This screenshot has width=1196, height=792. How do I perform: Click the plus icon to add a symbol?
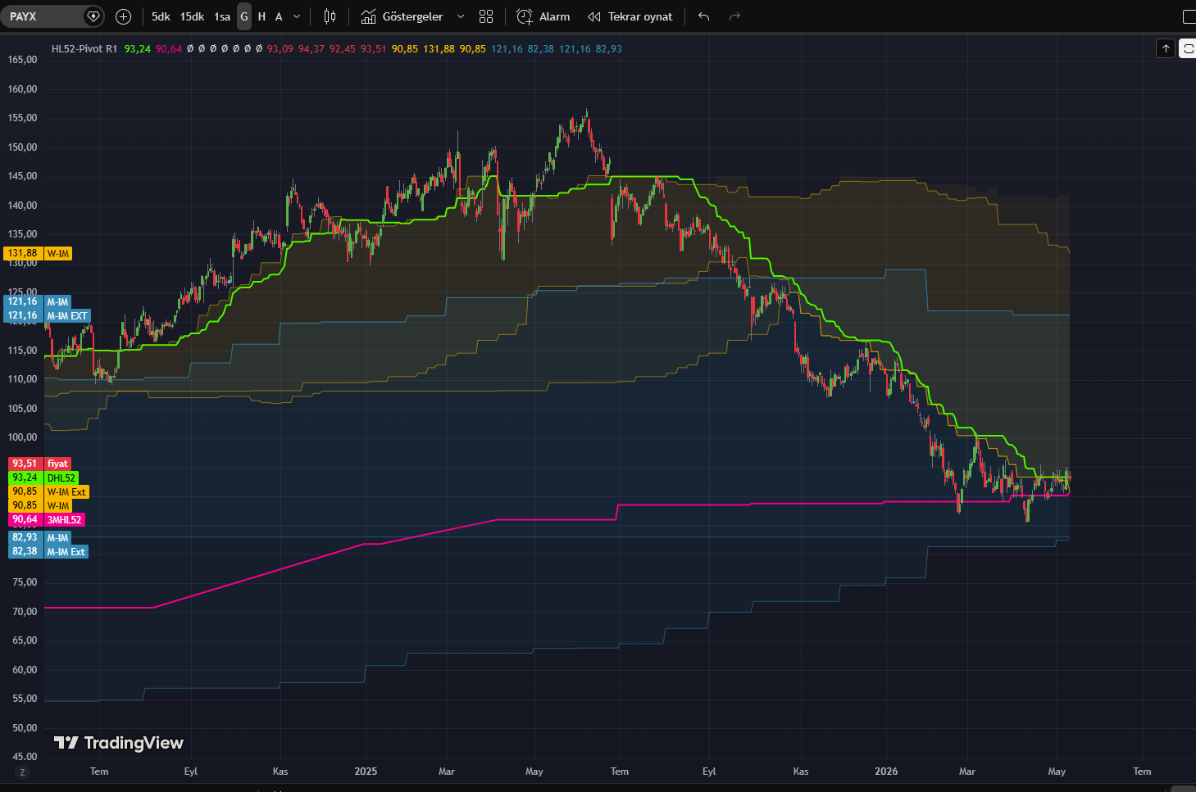pyautogui.click(x=123, y=16)
